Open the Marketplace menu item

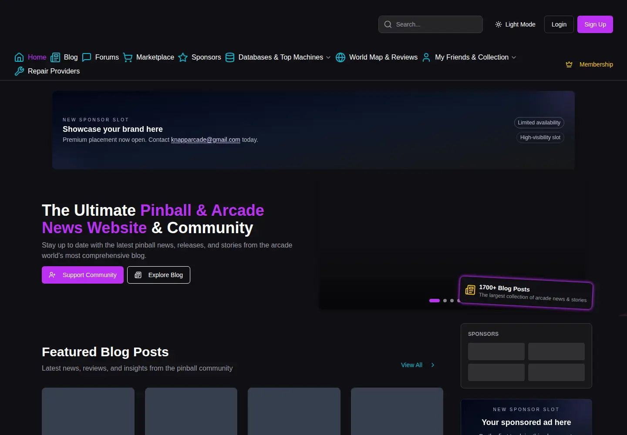148,57
